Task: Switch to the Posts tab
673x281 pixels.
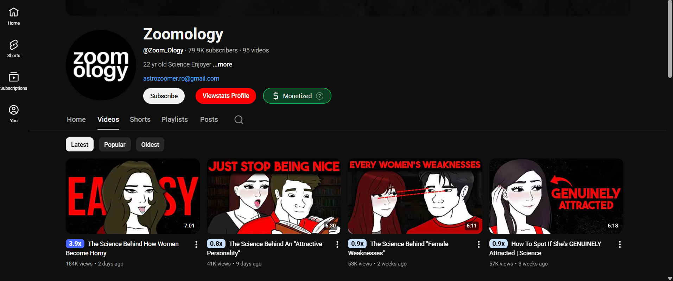Action: point(209,120)
